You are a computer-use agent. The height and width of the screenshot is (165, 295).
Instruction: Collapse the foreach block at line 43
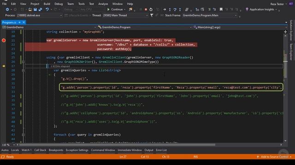click(23, 135)
